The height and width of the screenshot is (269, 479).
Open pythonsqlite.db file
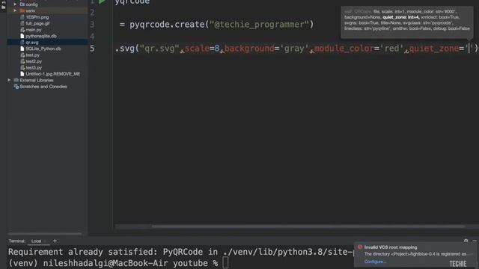(41, 36)
